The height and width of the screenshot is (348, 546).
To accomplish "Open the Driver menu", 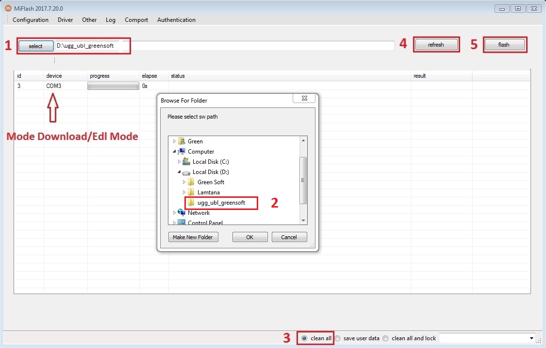I will pyautogui.click(x=66, y=20).
